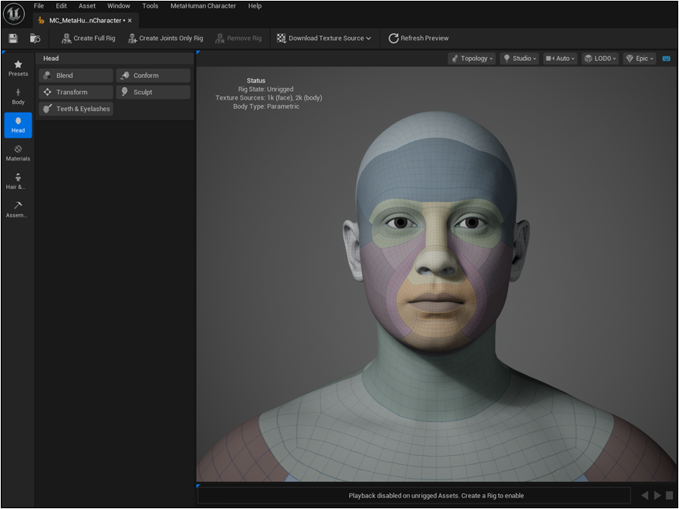This screenshot has height=509, width=679.
Task: Close the MC_MetaHu..nCharacter tab
Action: coord(130,20)
